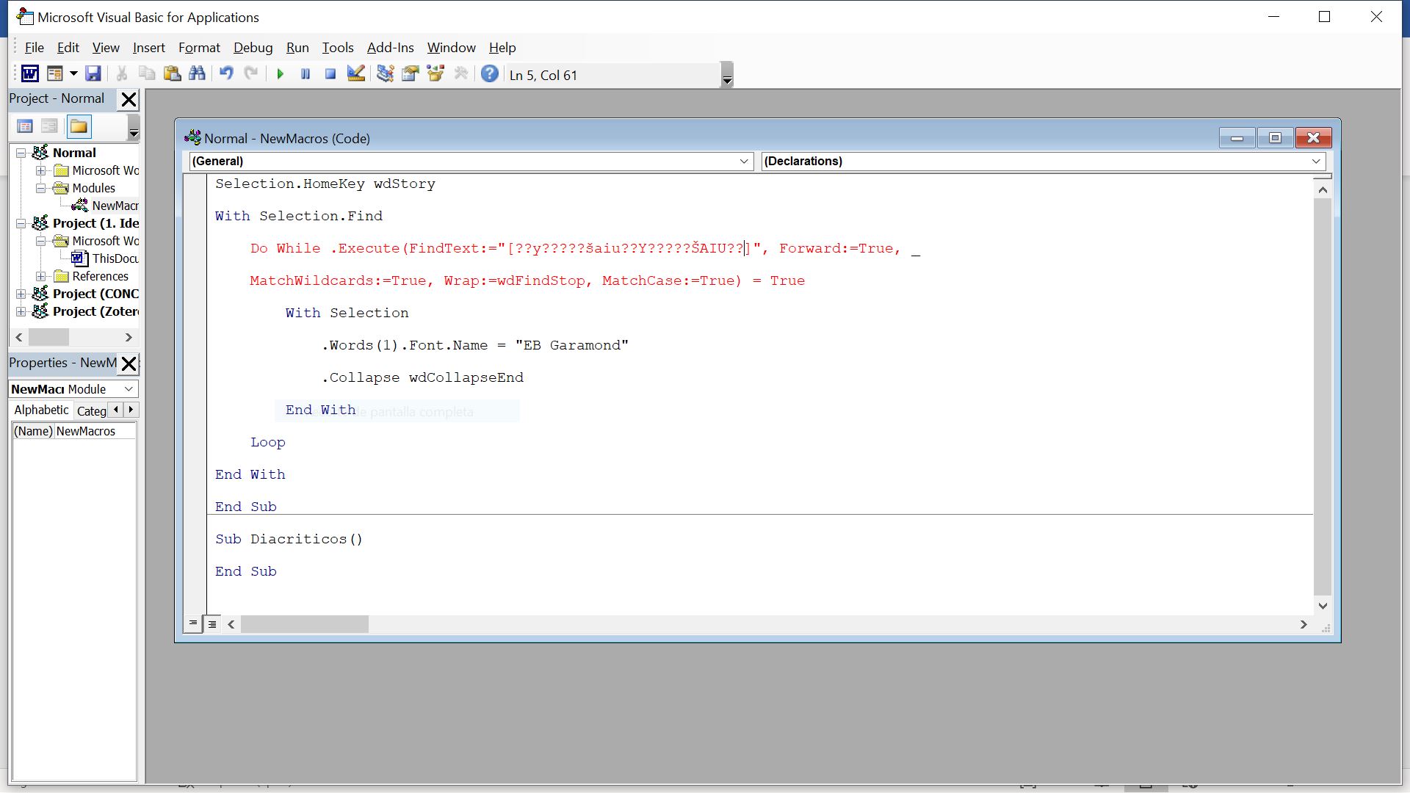Switch to Full Module View button

click(x=211, y=623)
